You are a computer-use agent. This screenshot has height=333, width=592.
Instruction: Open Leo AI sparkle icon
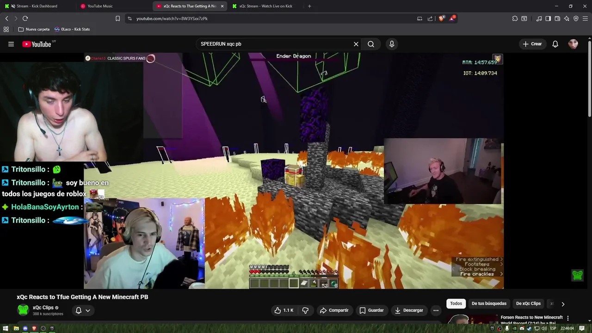[x=567, y=18]
